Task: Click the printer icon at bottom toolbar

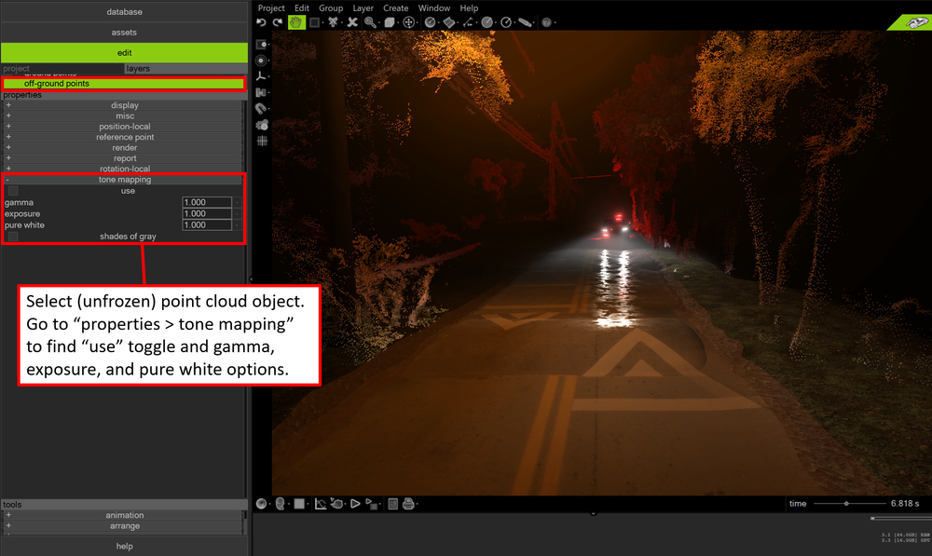Action: click(x=408, y=504)
